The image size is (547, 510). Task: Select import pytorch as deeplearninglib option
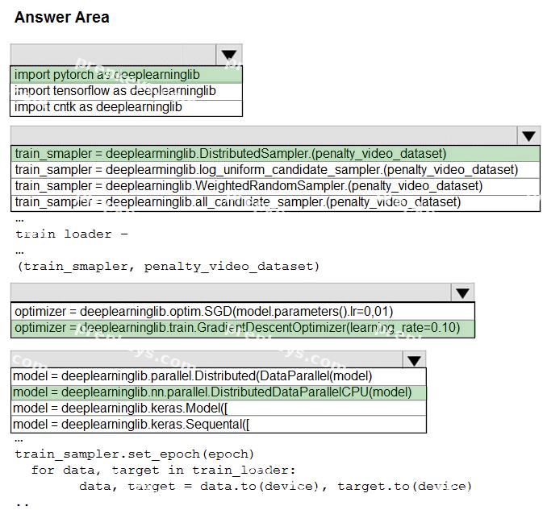[126, 75]
